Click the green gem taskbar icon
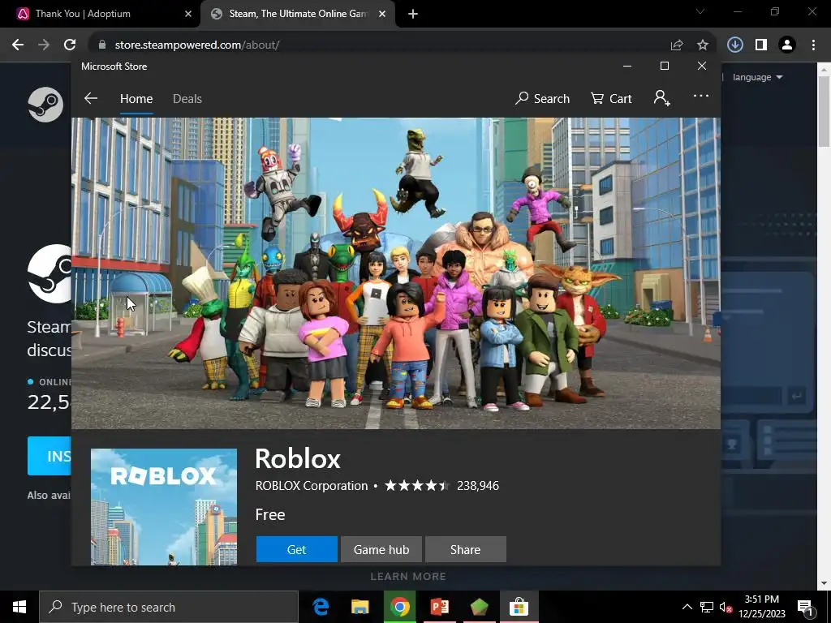 479,607
